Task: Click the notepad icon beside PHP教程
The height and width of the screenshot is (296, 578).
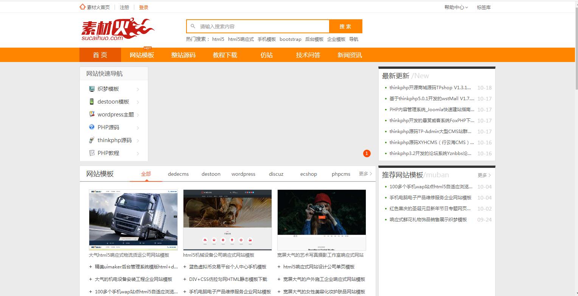Action: pos(92,153)
